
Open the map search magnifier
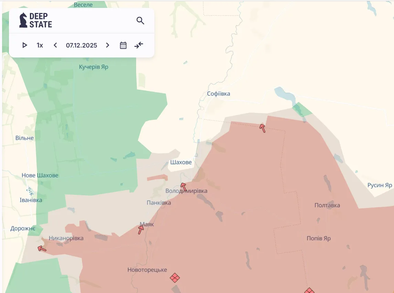pos(140,21)
